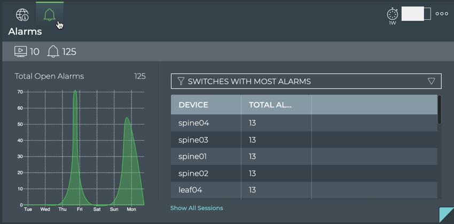Click the 1W time period stopwatch icon

pos(392,15)
